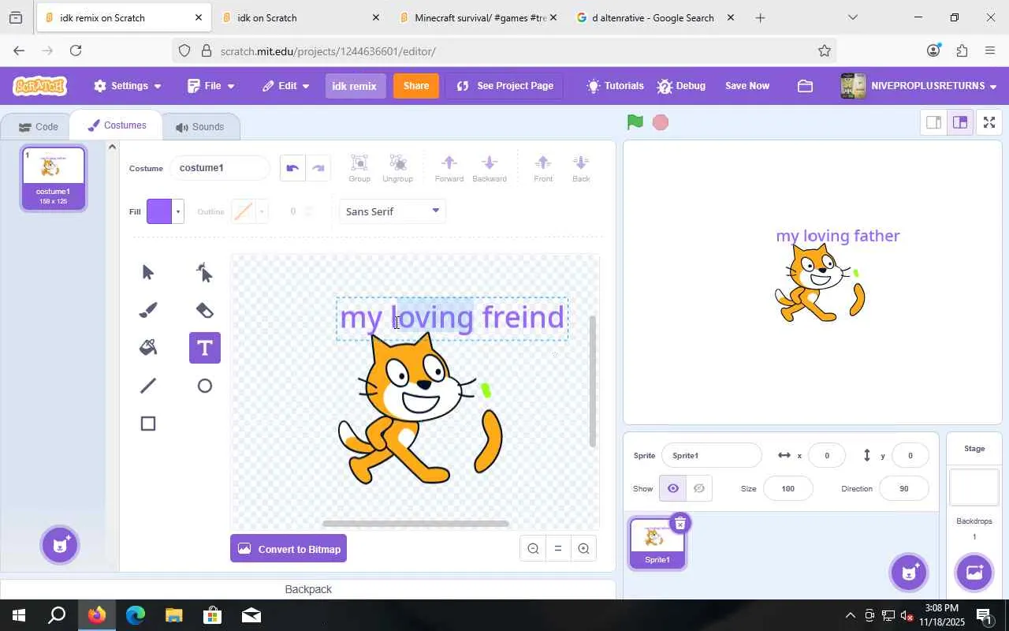Open the Tutorials menu item
The width and height of the screenshot is (1009, 631).
click(x=616, y=86)
